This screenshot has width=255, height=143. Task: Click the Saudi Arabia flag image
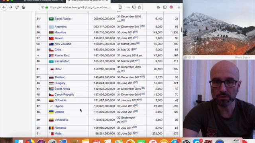pyautogui.click(x=51, y=19)
